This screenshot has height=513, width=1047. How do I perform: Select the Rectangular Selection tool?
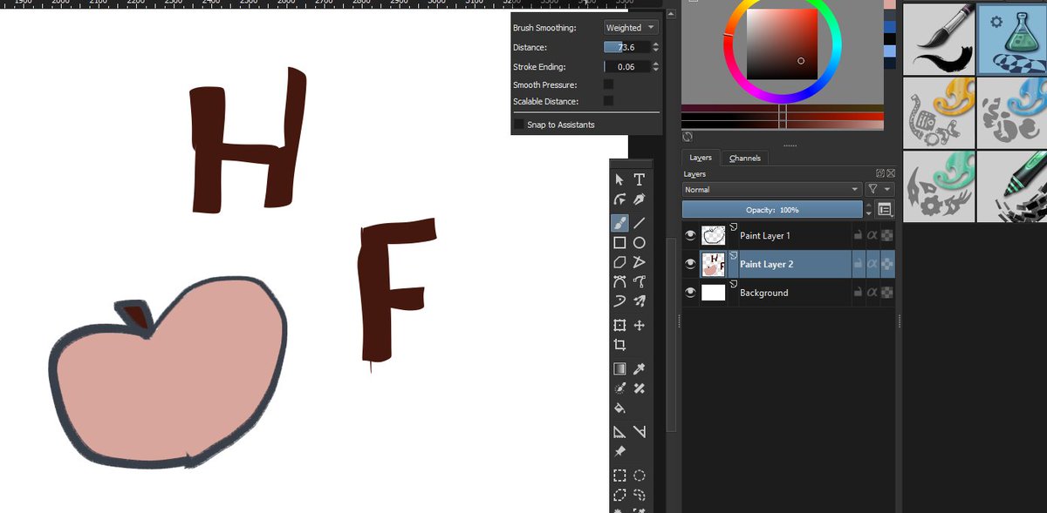619,476
